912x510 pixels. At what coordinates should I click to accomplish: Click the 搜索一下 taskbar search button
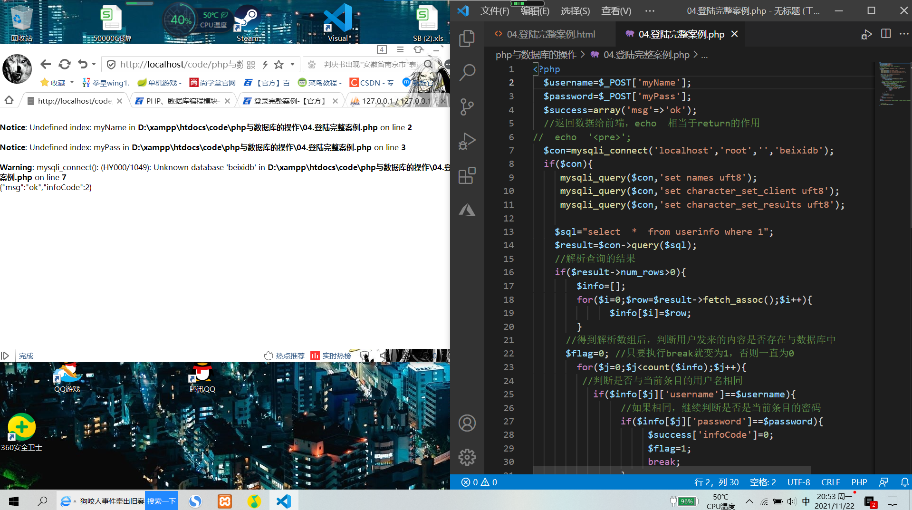click(162, 501)
